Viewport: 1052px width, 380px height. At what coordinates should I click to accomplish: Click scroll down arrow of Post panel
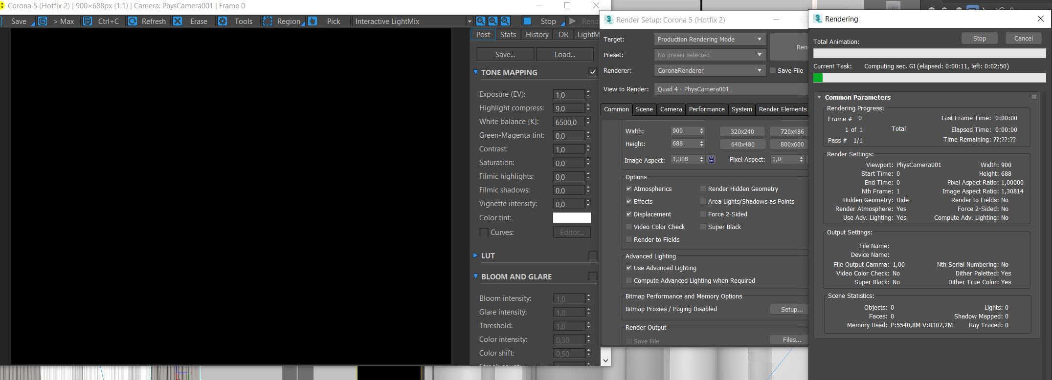point(605,360)
